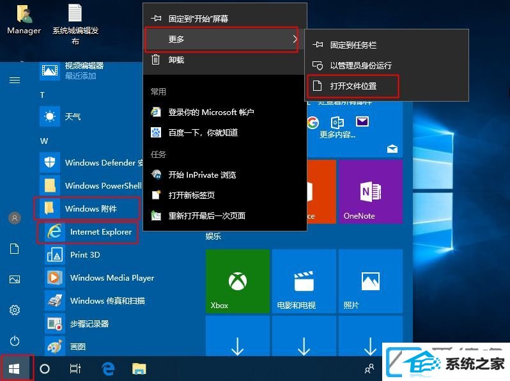Click the Power icon in Start sidebar
Image resolution: width=510 pixels, height=381 pixels.
pyautogui.click(x=15, y=341)
